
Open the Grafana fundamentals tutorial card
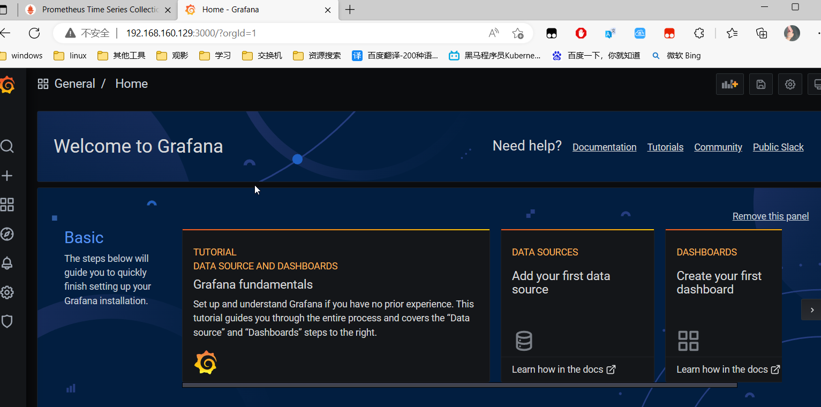point(336,306)
